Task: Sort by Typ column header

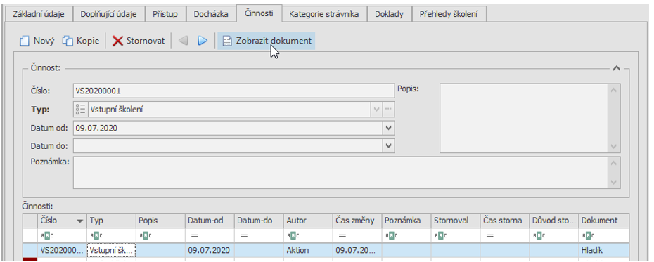Action: pyautogui.click(x=111, y=221)
